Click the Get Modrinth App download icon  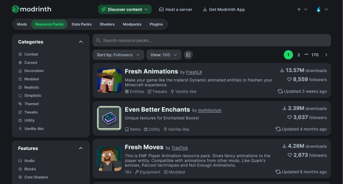205,9
